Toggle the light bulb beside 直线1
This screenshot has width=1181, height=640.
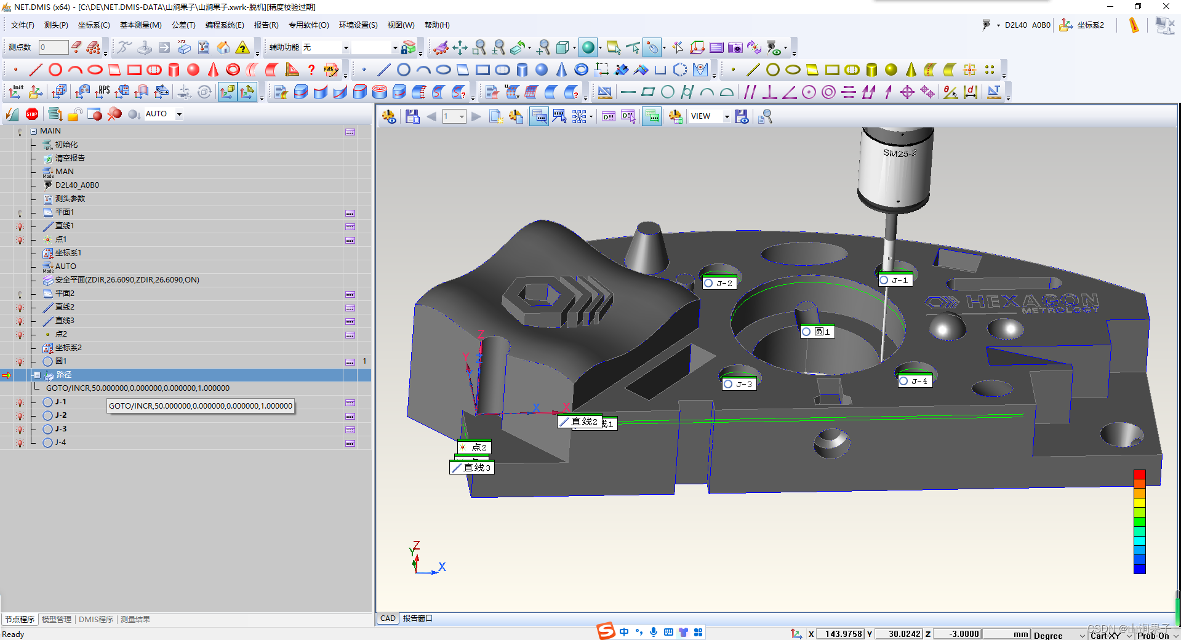(x=20, y=226)
